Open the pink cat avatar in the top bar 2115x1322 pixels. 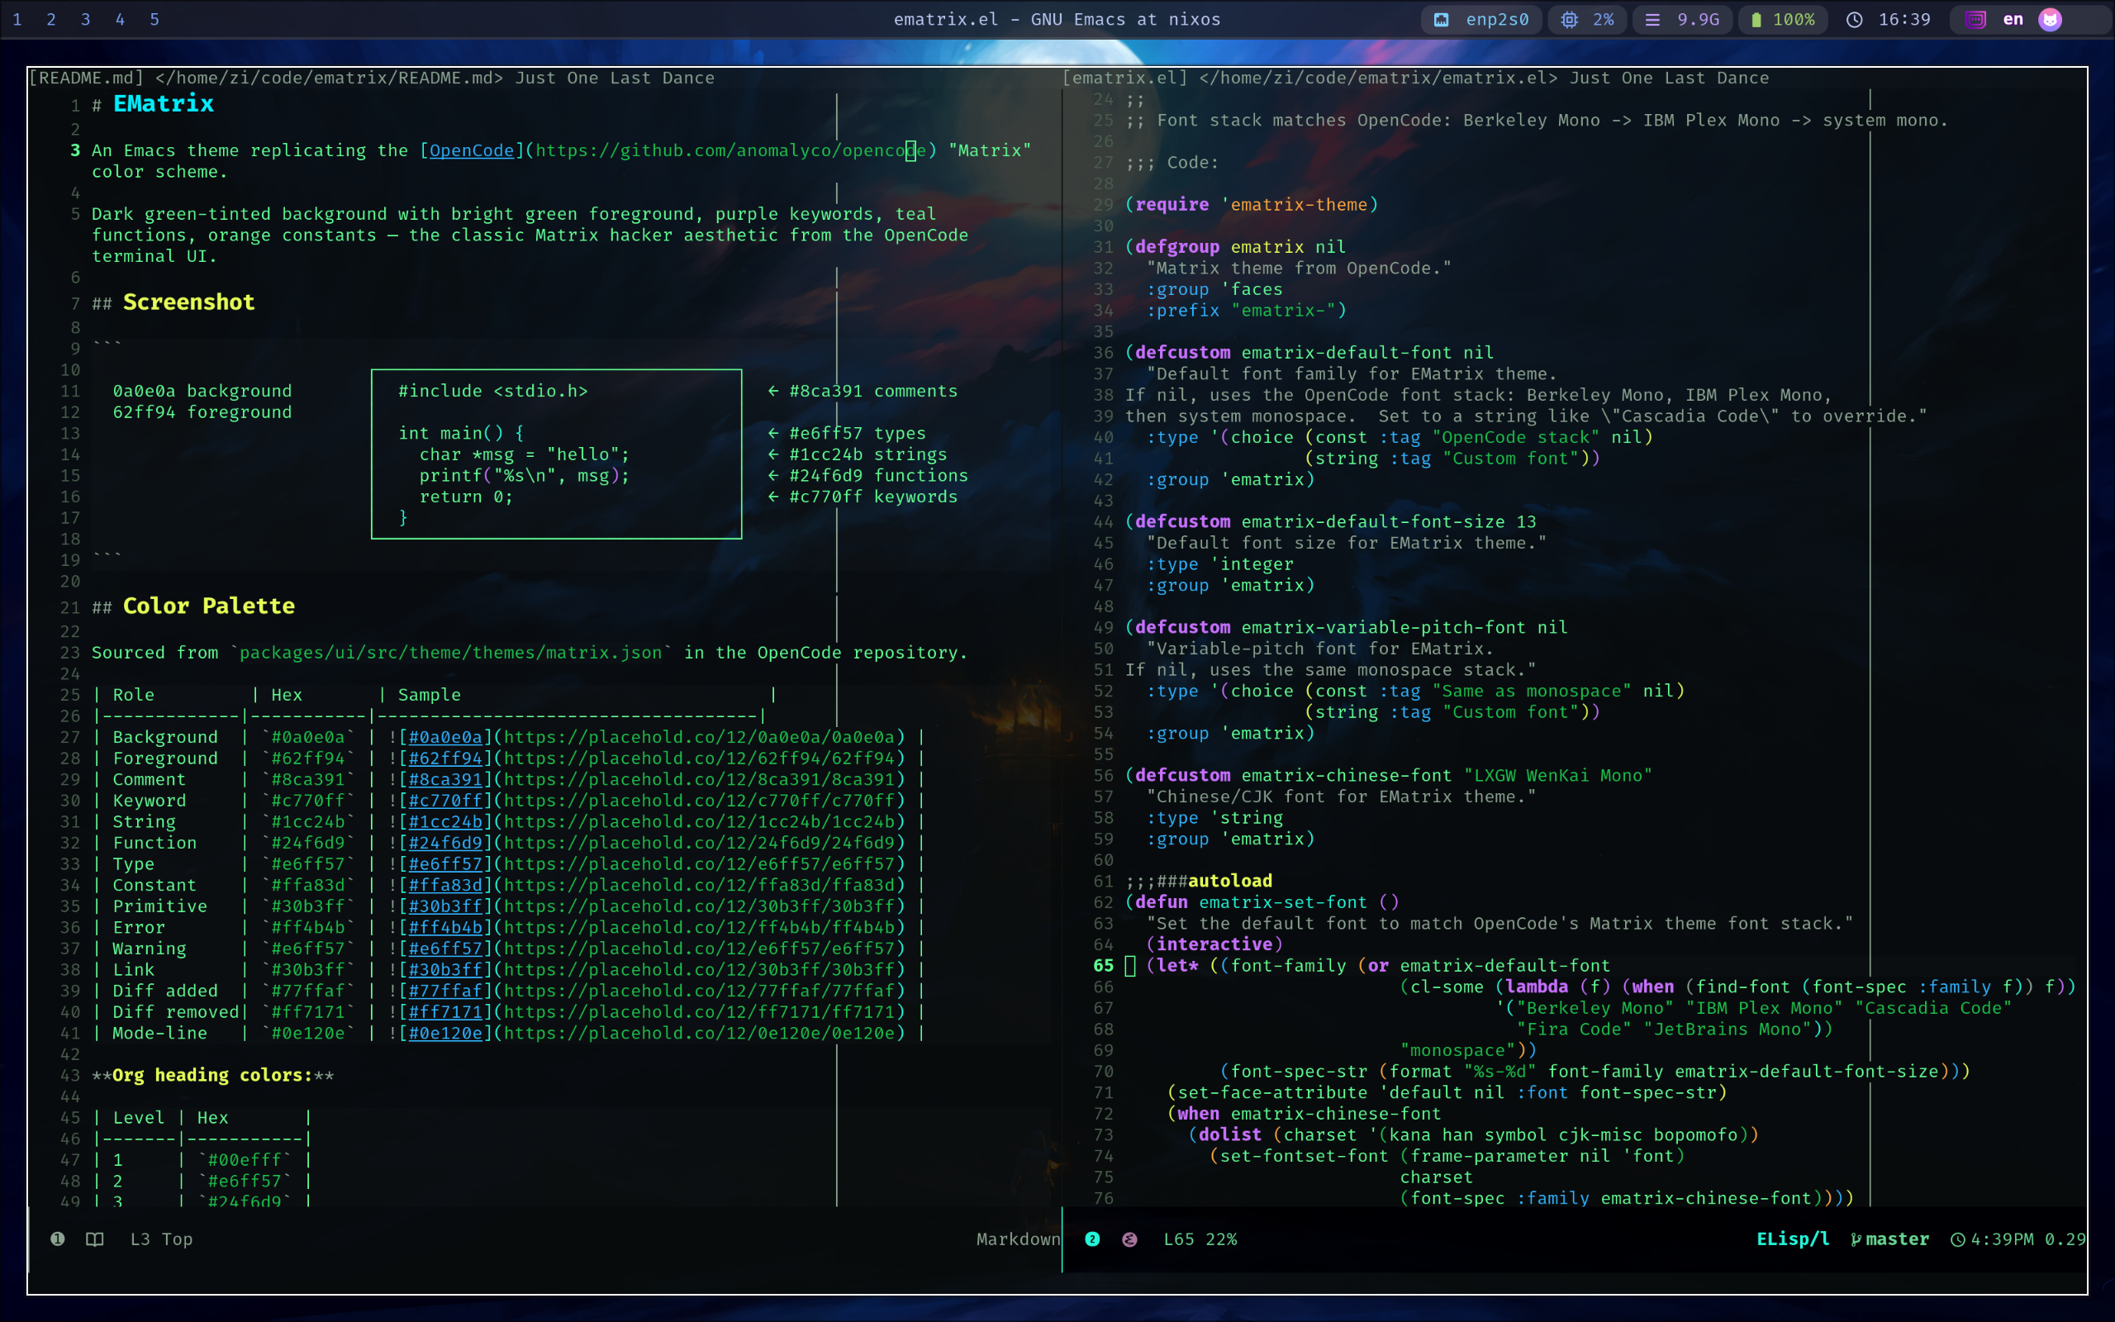click(x=2051, y=19)
